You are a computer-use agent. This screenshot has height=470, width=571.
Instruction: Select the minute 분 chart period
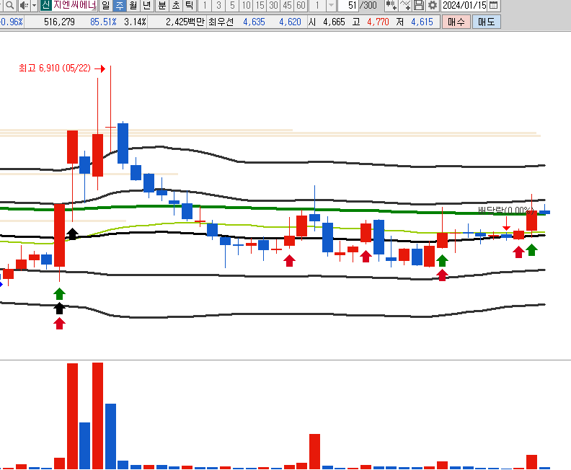point(162,6)
